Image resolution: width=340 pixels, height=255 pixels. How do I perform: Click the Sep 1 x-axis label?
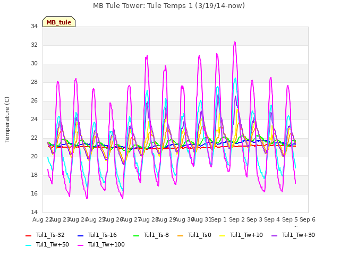219,219
